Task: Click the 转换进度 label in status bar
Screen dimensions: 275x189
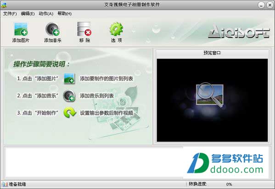Action: (x=198, y=184)
